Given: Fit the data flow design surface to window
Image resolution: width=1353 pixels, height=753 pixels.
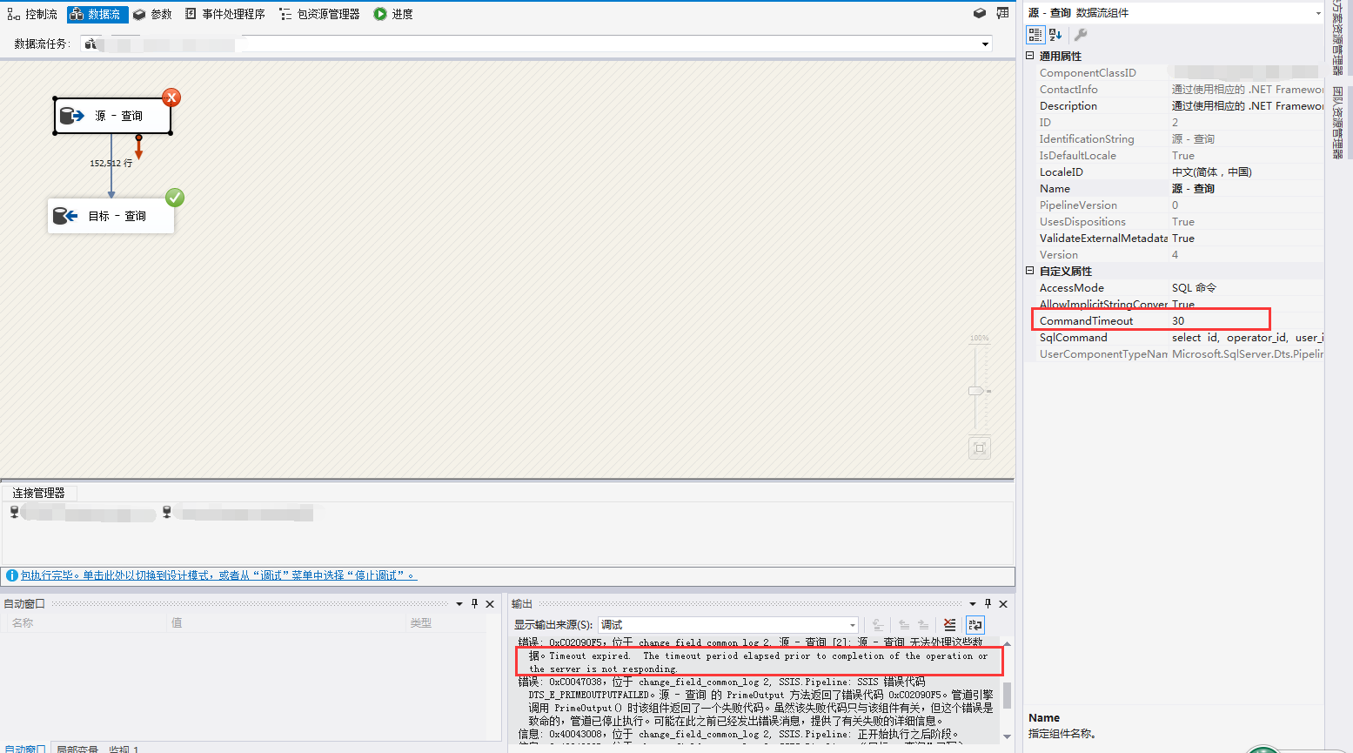Looking at the screenshot, I should [979, 447].
